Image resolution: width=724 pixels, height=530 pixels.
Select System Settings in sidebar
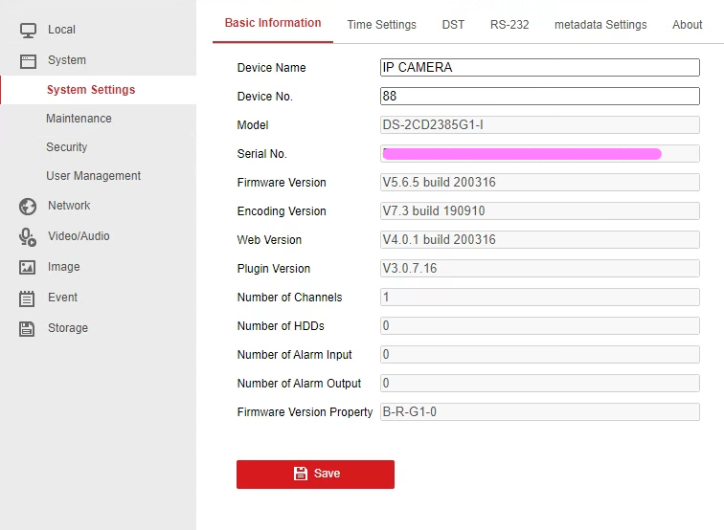coord(91,90)
